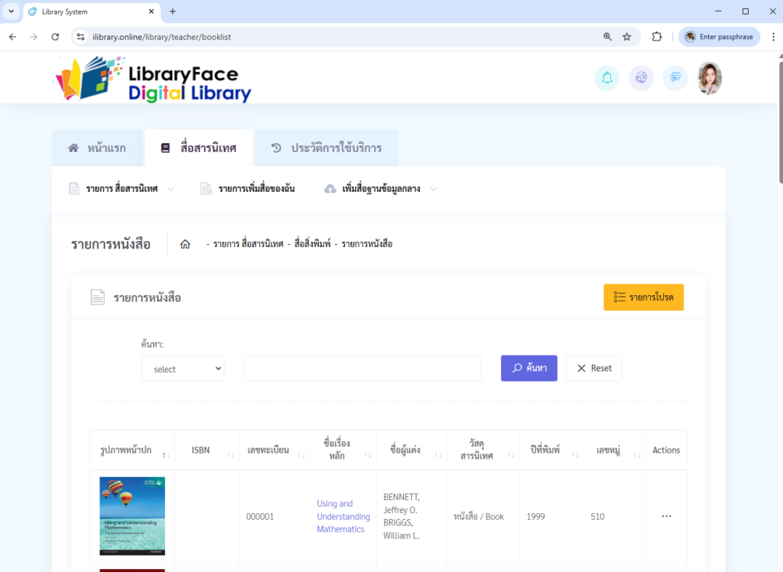The image size is (783, 572).
Task: Reload the page with refresh icon
Action: (55, 37)
